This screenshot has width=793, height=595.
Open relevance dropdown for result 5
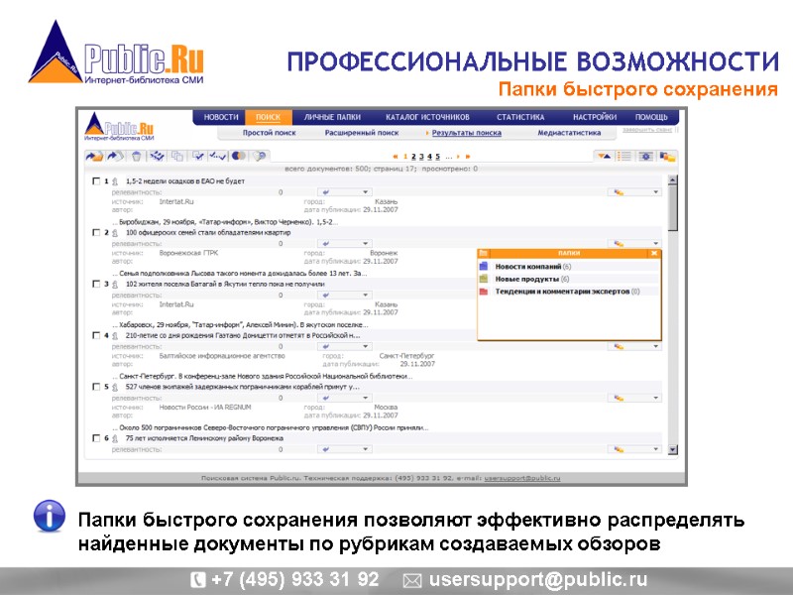click(x=344, y=399)
